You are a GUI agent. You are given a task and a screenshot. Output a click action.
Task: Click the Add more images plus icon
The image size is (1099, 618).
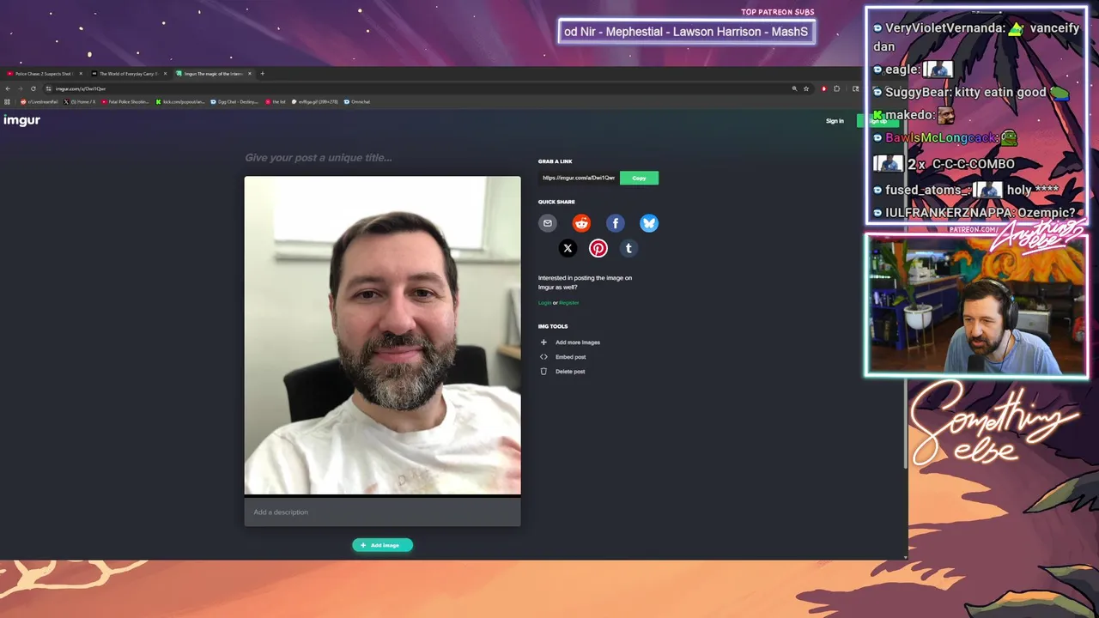click(x=543, y=342)
